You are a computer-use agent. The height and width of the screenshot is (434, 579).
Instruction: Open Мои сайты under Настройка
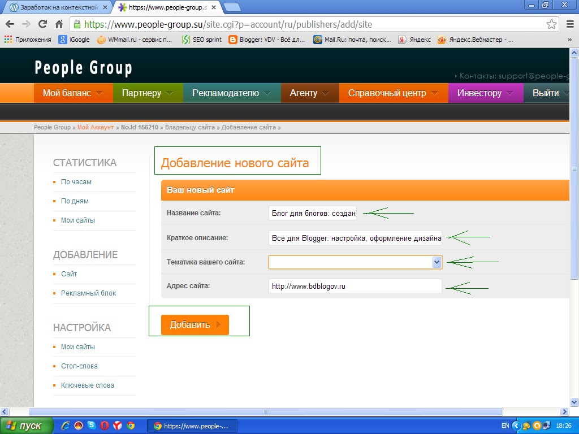click(78, 347)
